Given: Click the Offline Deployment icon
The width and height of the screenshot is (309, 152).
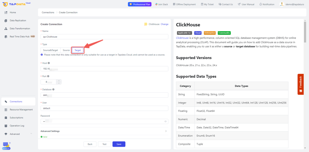Looking at the screenshot, I should point(174,4).
